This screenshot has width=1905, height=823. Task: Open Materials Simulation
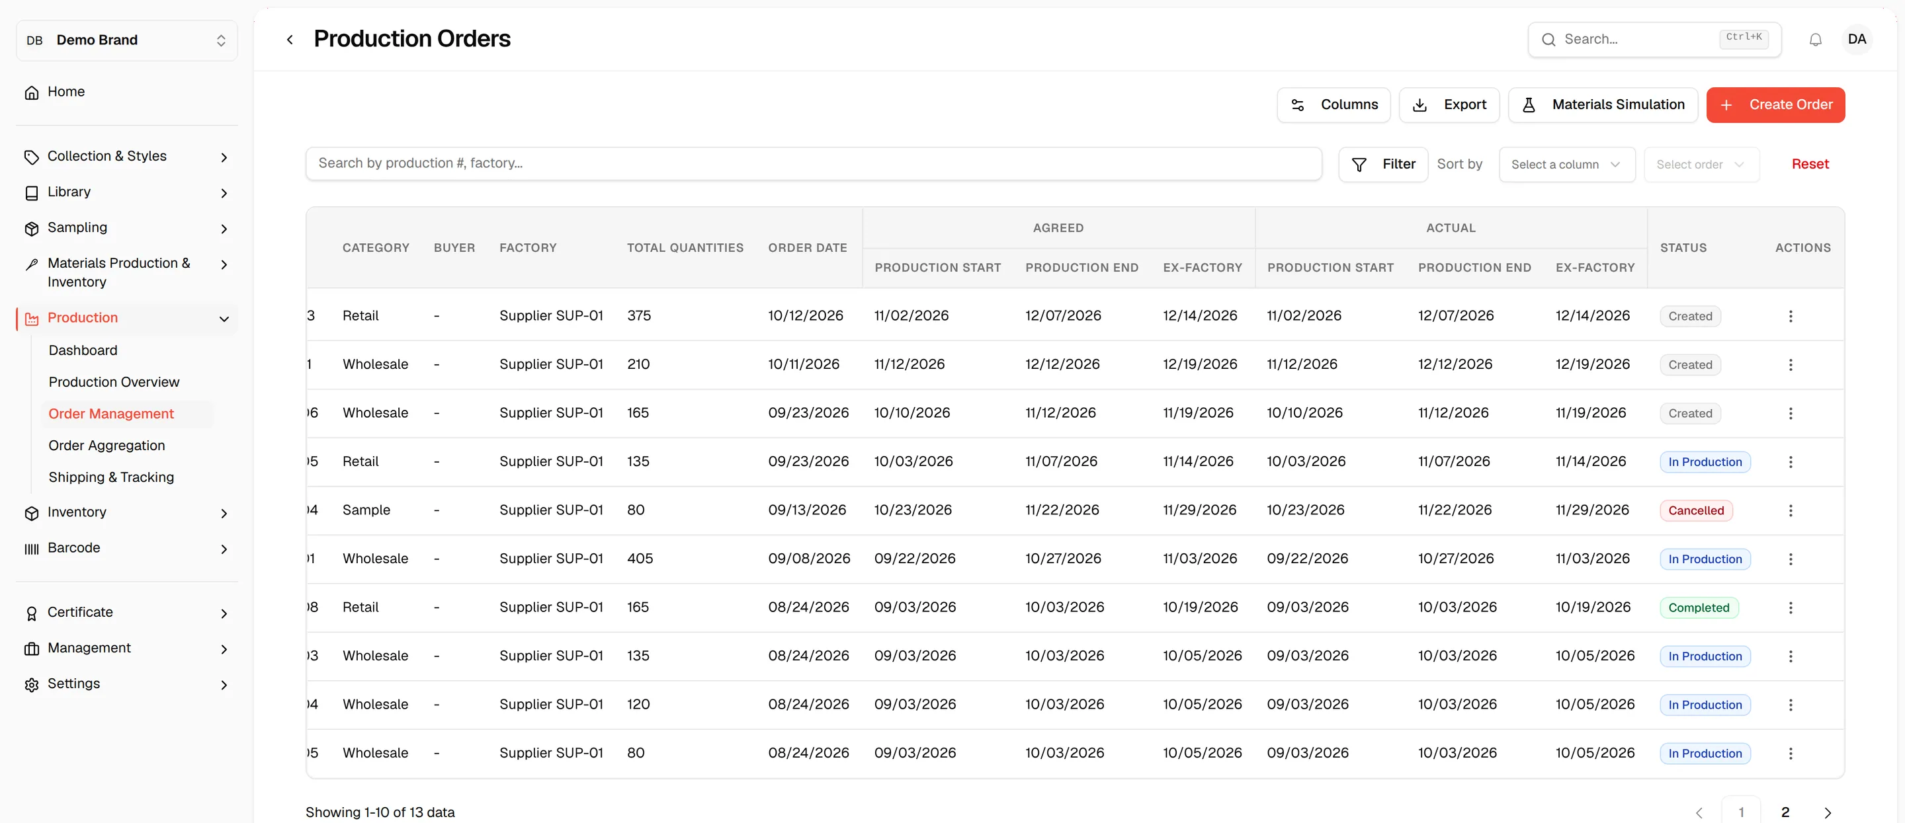click(1603, 105)
